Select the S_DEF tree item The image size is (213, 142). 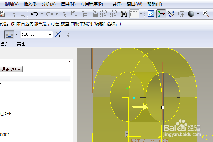tap(5, 114)
